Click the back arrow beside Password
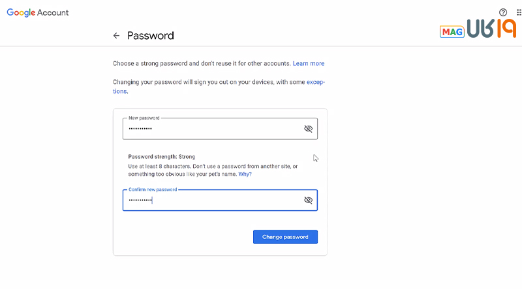The width and height of the screenshot is (522, 289). (x=116, y=36)
